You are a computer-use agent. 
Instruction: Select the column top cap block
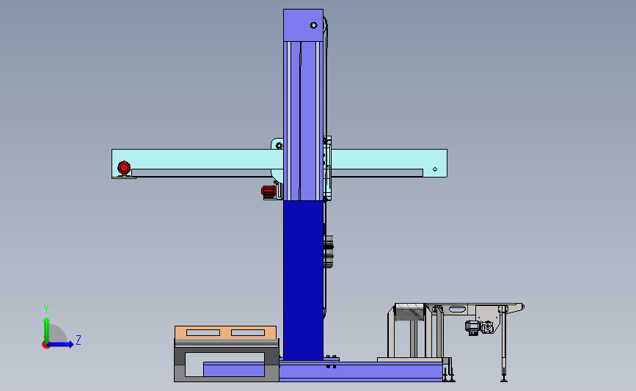pos(303,25)
